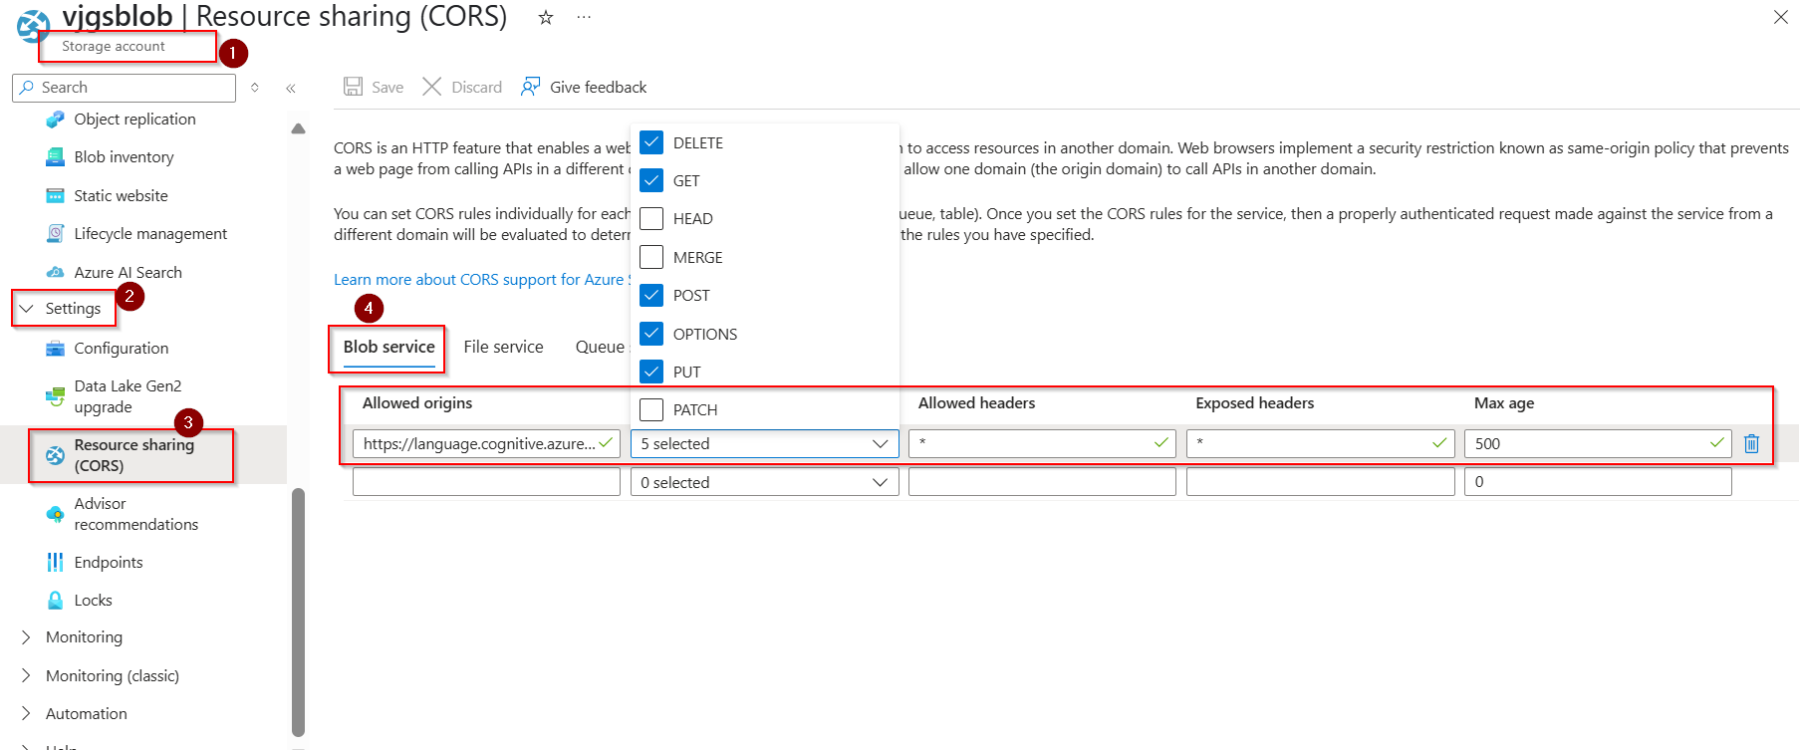Click the empty Allowed origins field

[486, 482]
